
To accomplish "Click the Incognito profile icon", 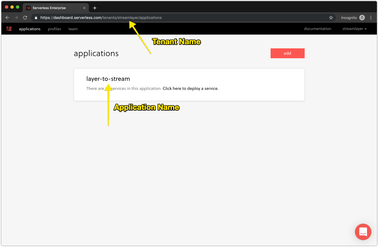I will click(x=362, y=18).
